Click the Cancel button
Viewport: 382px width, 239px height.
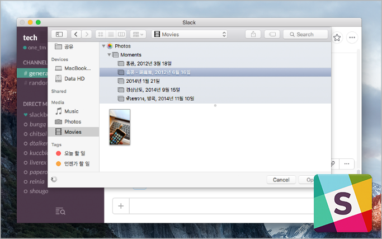click(x=281, y=180)
